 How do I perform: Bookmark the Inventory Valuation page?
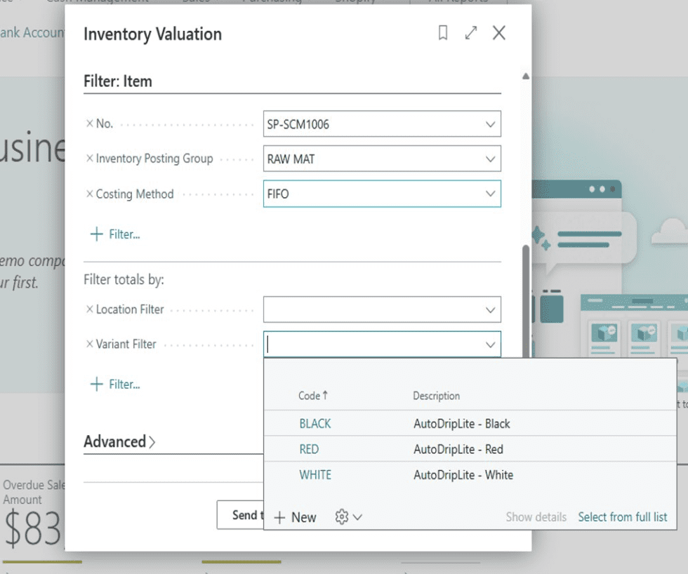442,33
